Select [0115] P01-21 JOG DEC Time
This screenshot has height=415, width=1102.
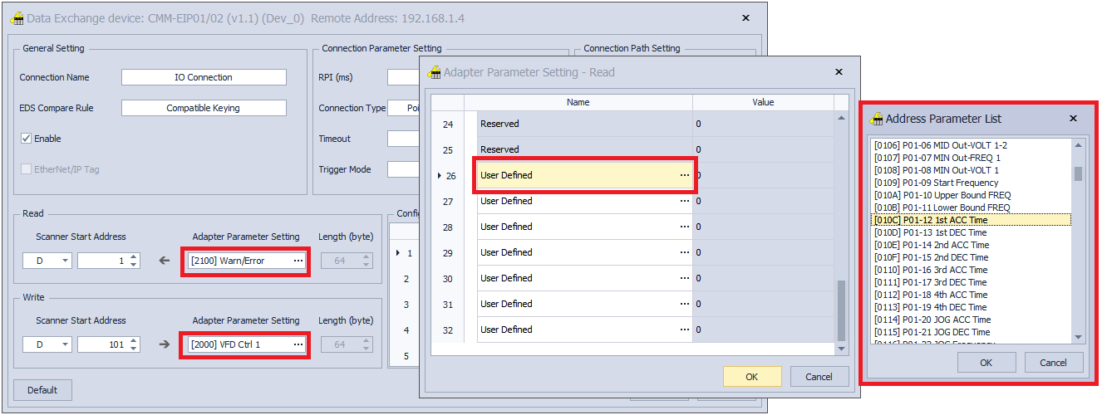[x=971, y=332]
